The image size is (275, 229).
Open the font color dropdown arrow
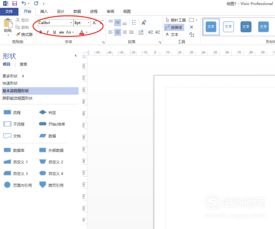coord(87,32)
